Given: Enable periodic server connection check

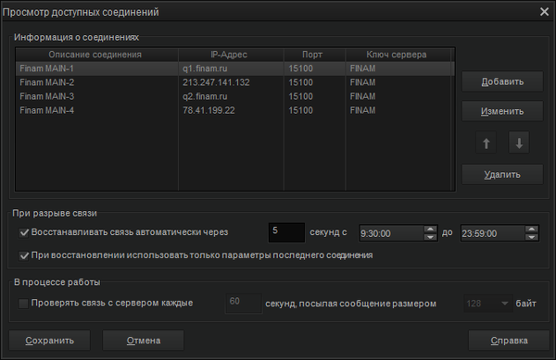Looking at the screenshot, I should point(23,304).
